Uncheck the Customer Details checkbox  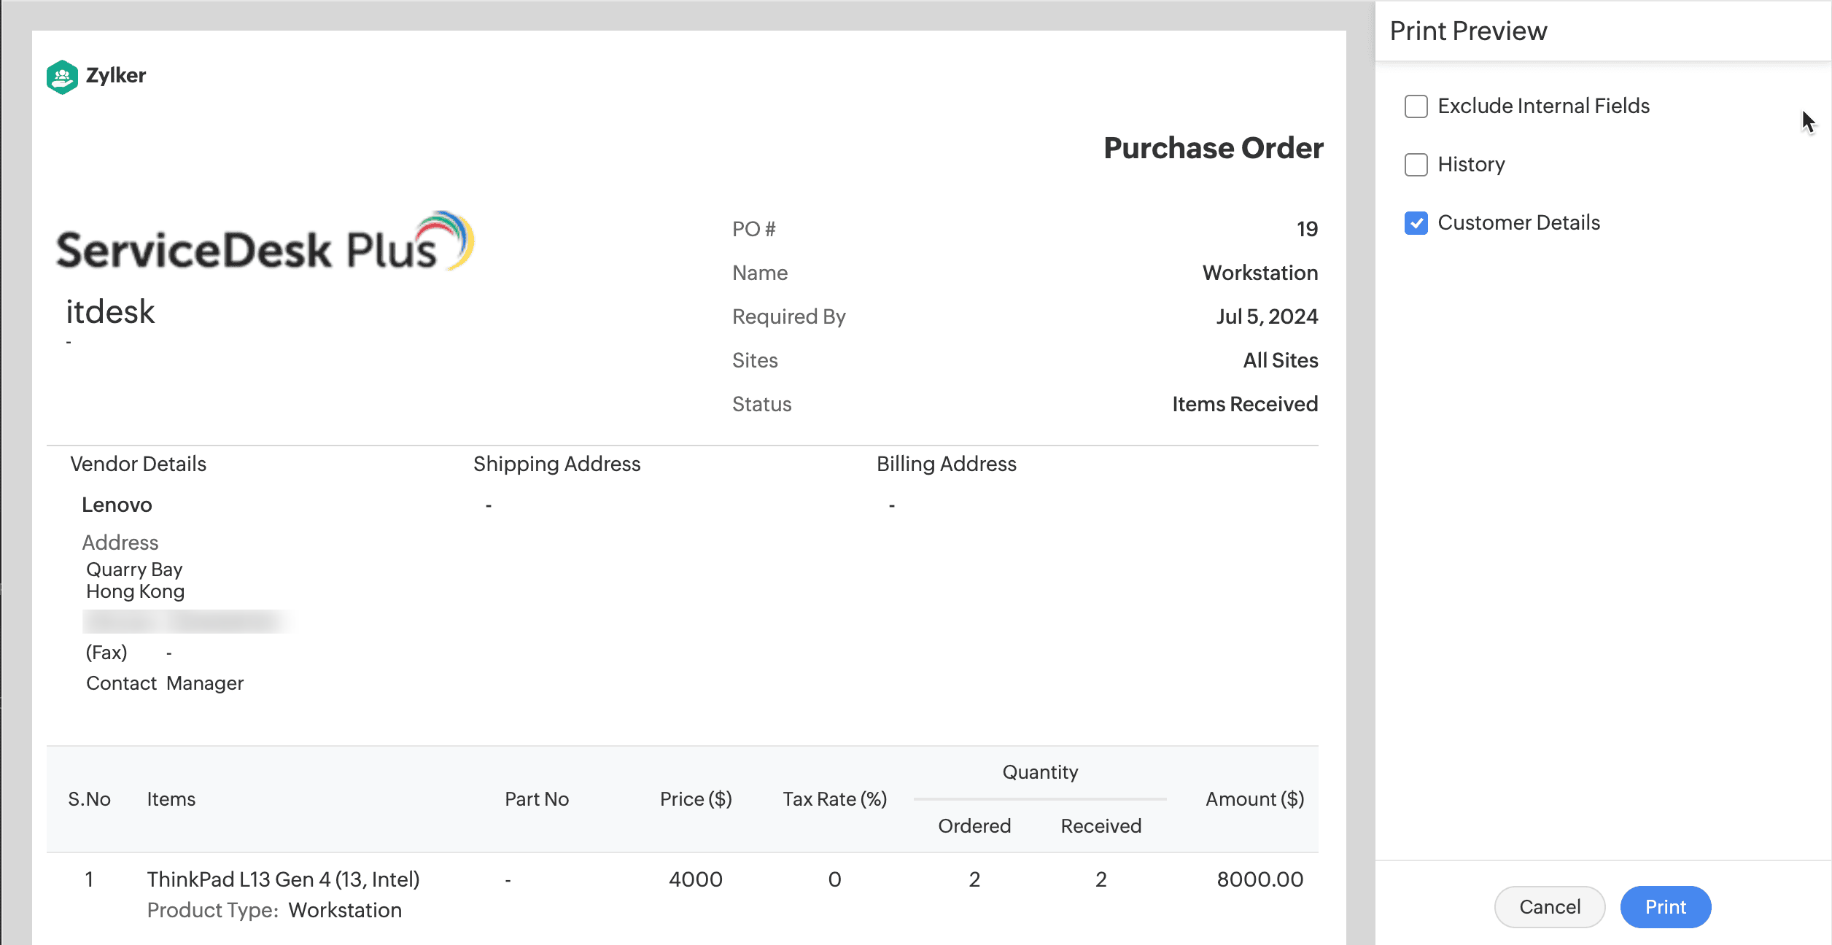point(1416,223)
